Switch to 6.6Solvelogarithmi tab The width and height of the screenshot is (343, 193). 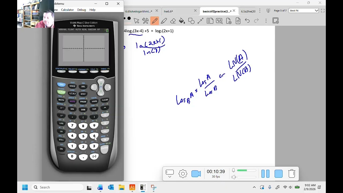click(x=139, y=11)
